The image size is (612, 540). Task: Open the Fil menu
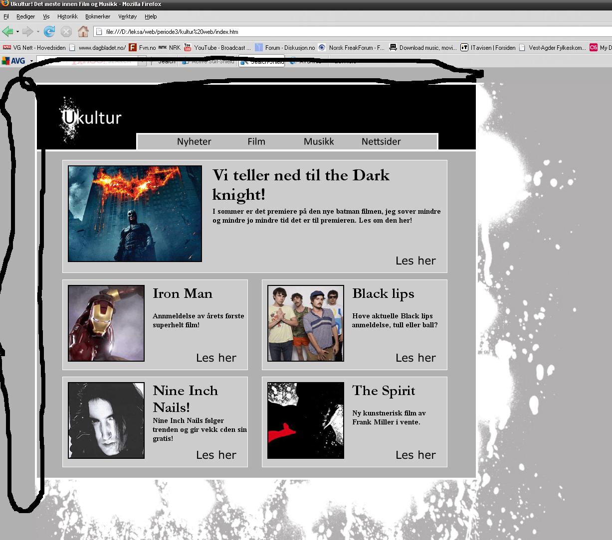click(x=6, y=16)
